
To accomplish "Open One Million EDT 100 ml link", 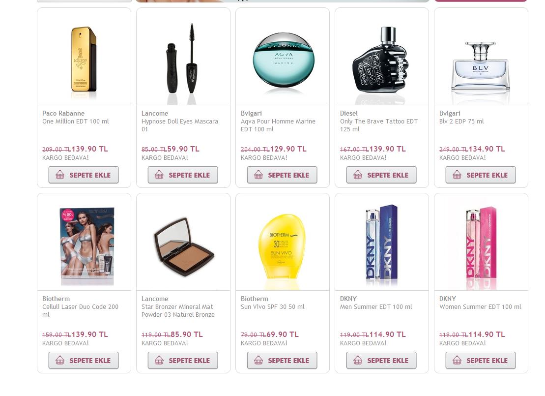I will (x=75, y=122).
